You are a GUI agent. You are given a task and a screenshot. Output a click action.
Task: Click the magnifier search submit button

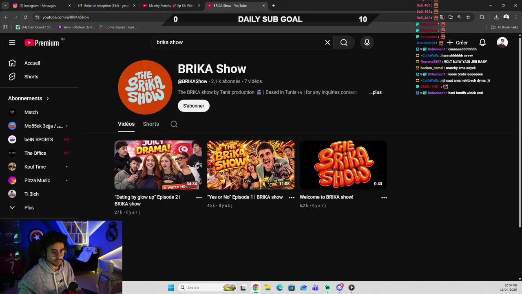[x=344, y=42]
